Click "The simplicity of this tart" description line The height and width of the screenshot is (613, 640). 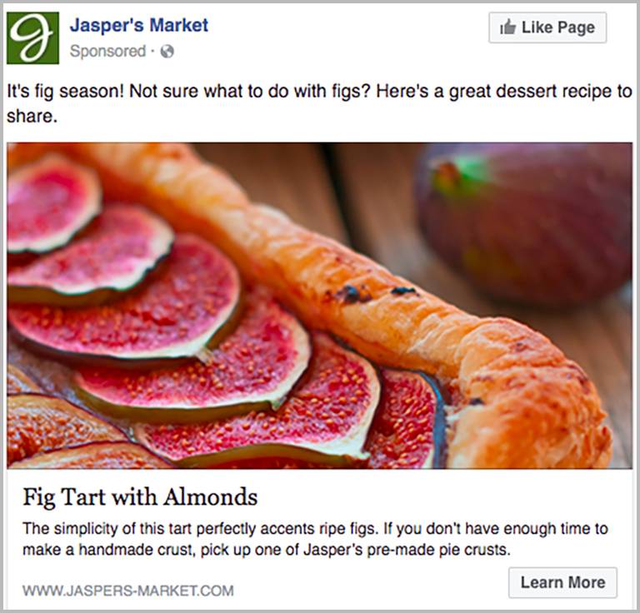pyautogui.click(x=108, y=528)
